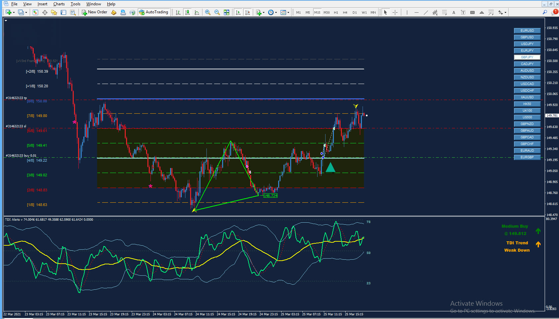Click the New Order button

[x=95, y=12]
